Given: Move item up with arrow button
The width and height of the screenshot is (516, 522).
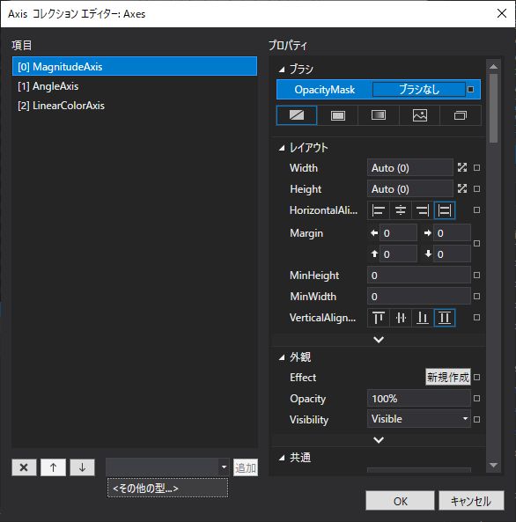Looking at the screenshot, I should tap(53, 467).
